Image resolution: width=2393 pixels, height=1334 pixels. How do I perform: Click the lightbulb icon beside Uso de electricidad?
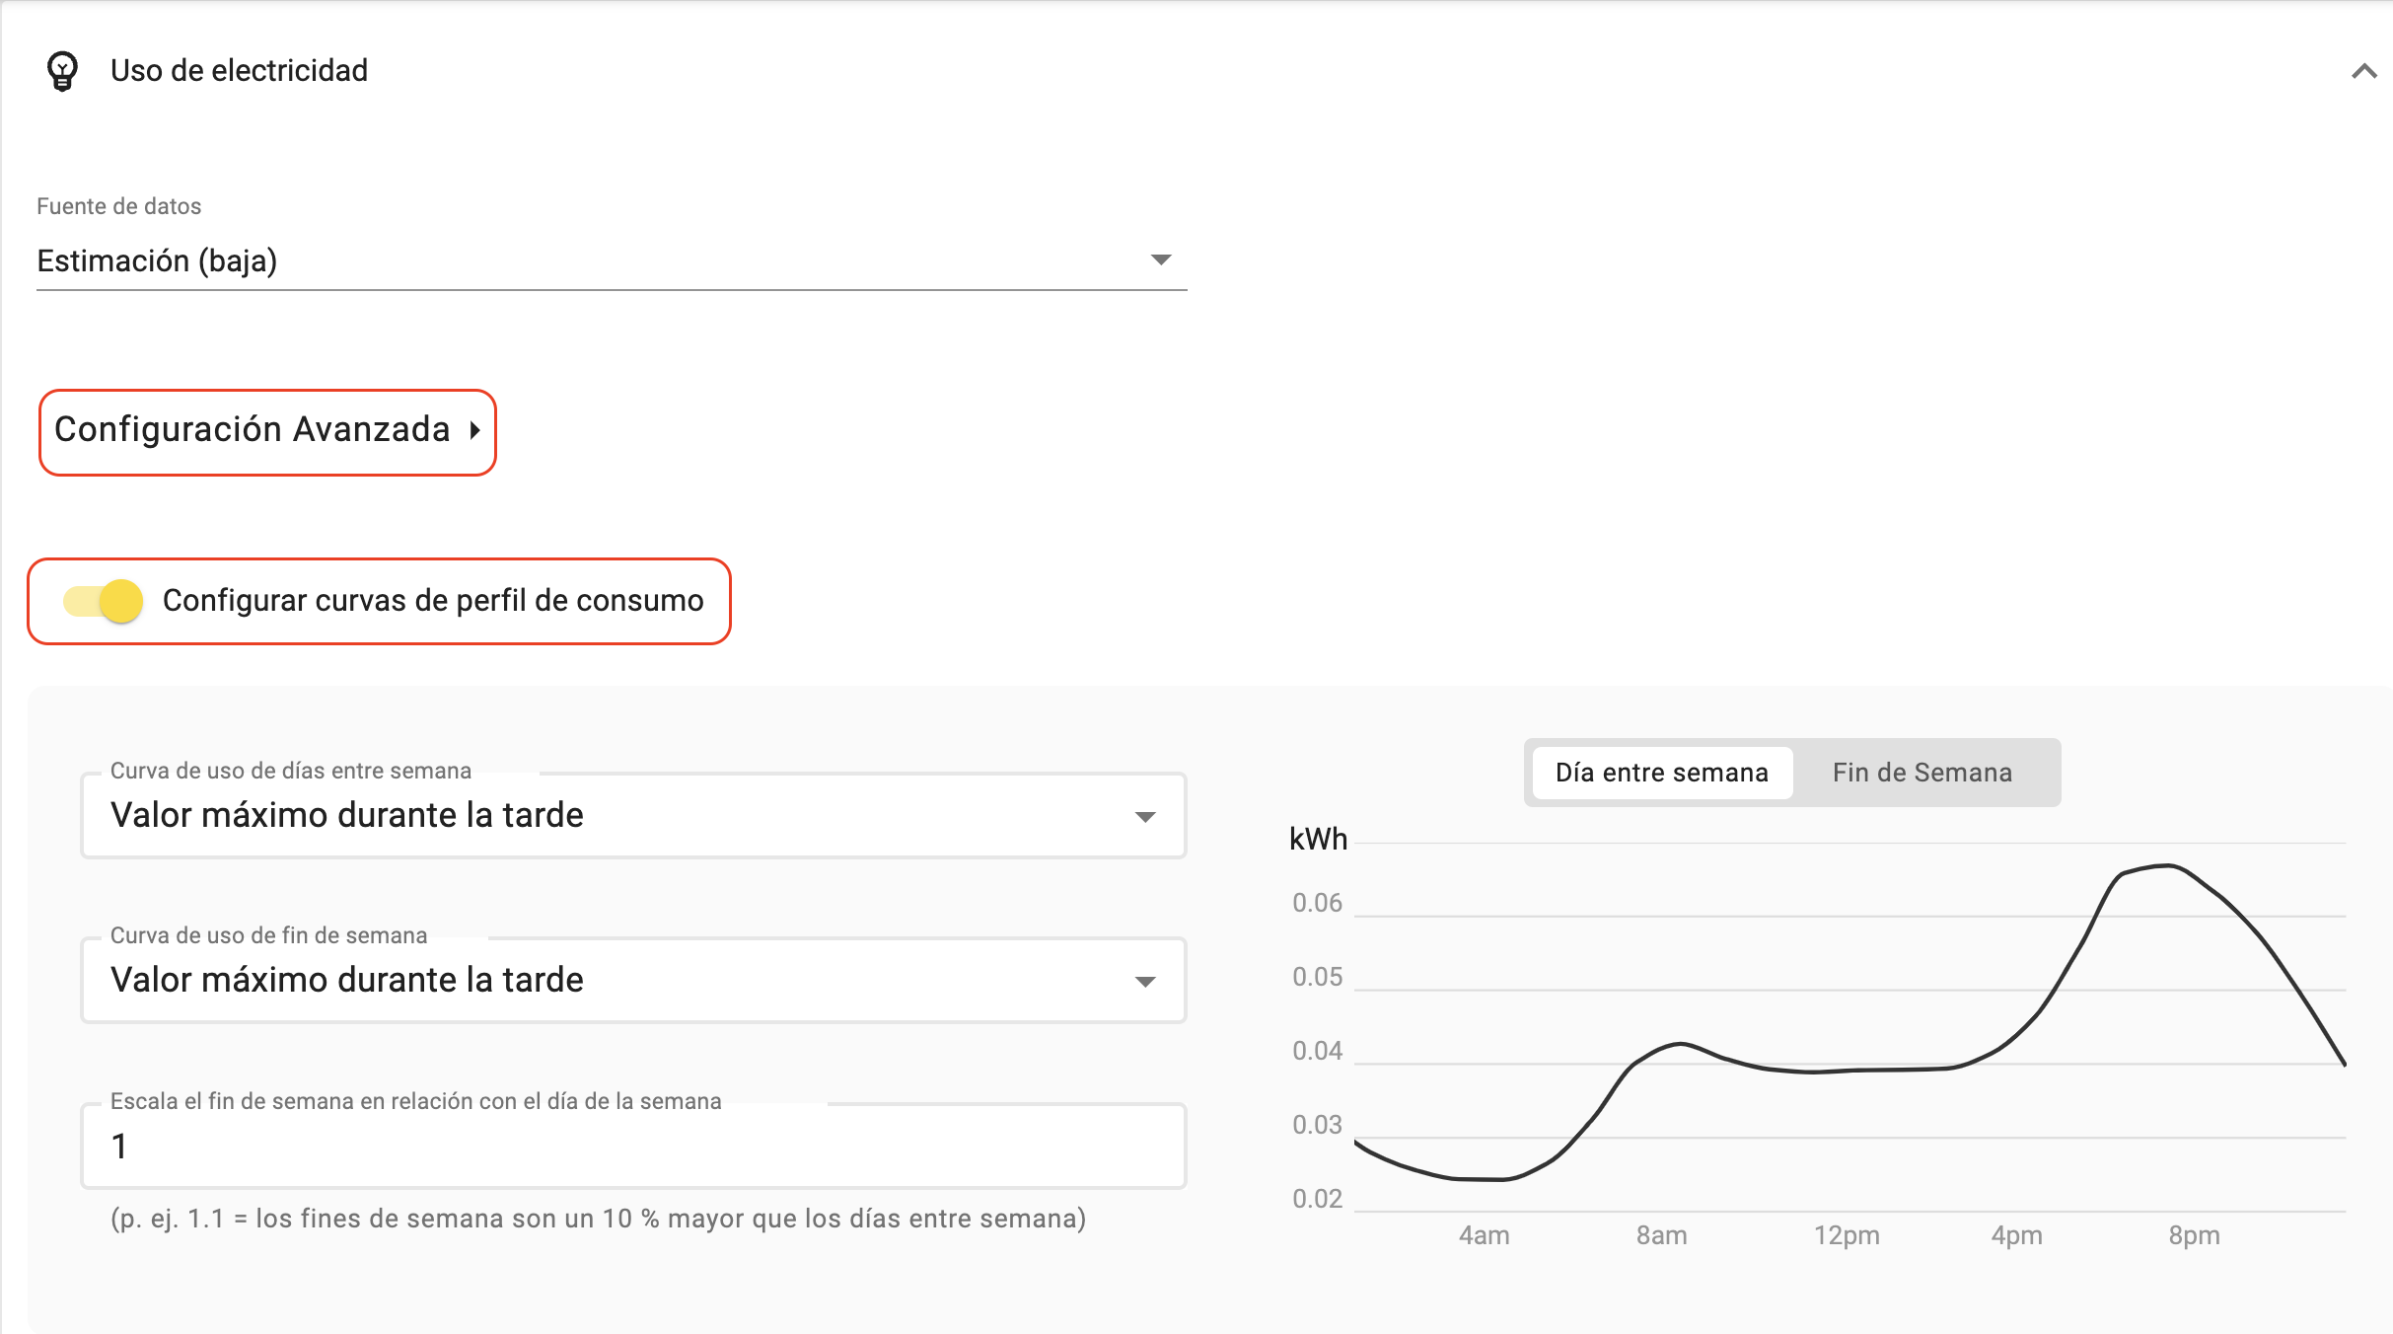pos(62,71)
